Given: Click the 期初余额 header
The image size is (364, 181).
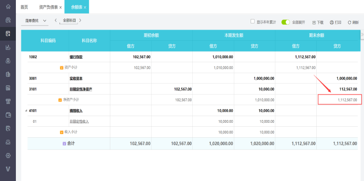Looking at the screenshot, I should (x=151, y=35).
